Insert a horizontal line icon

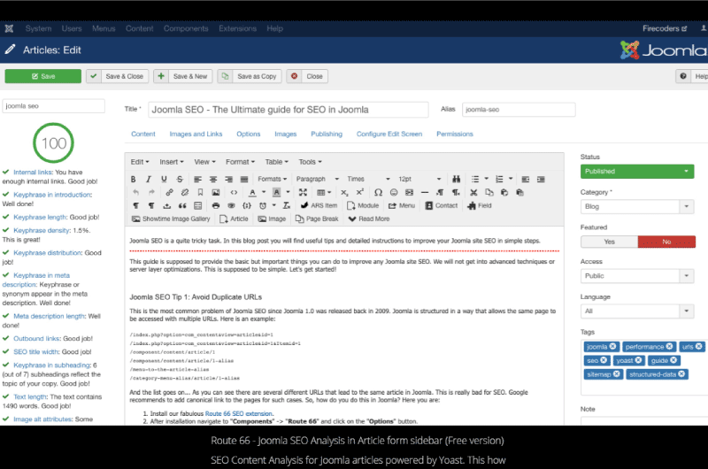[x=425, y=192]
